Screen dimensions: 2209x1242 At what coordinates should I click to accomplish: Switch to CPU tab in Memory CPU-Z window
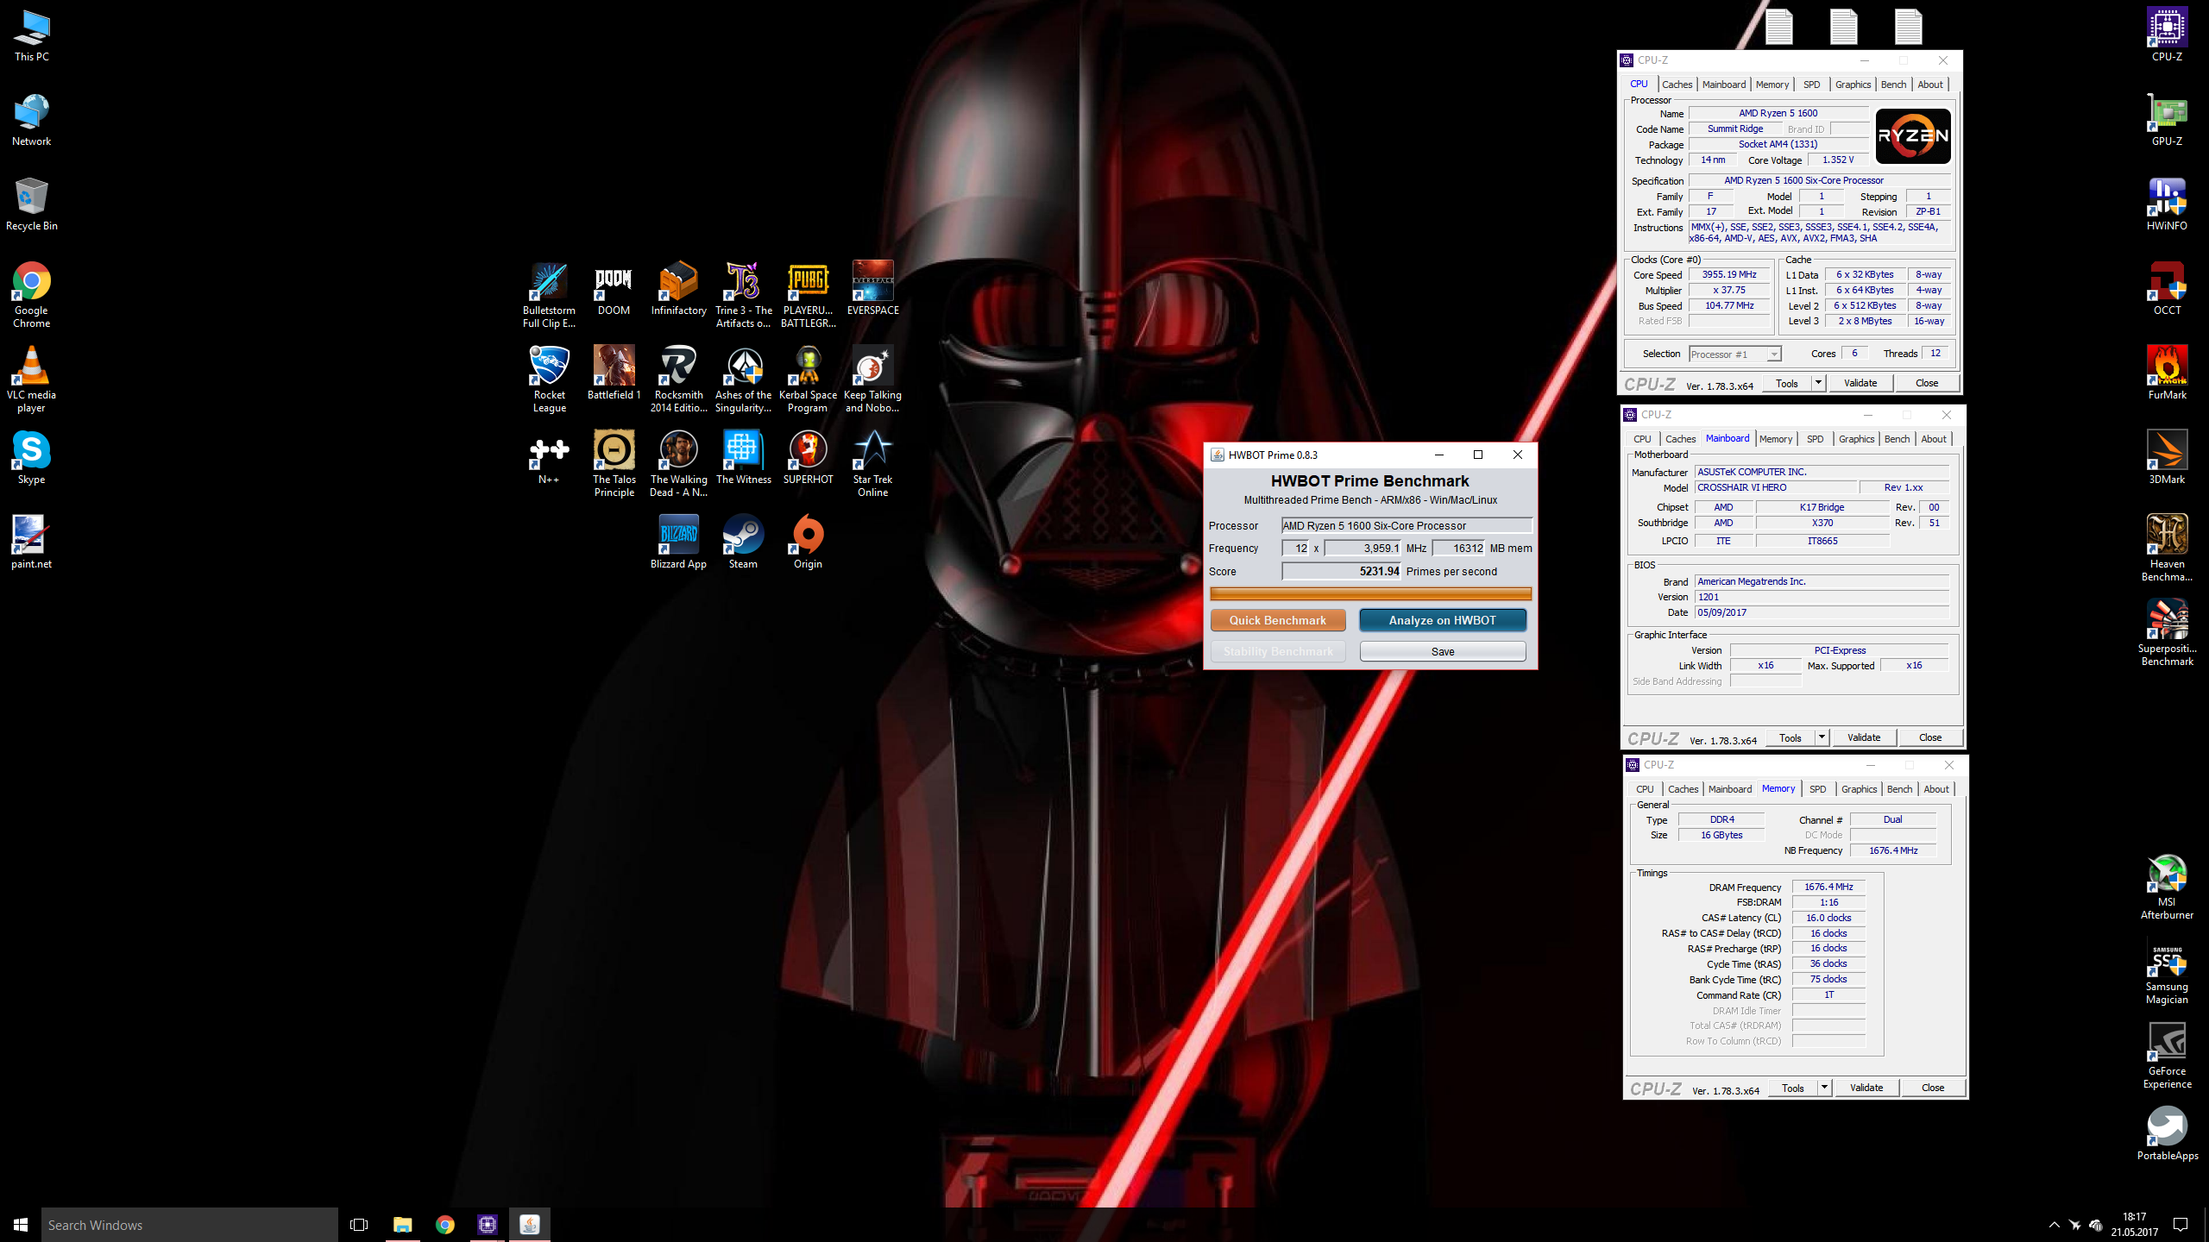coord(1645,789)
